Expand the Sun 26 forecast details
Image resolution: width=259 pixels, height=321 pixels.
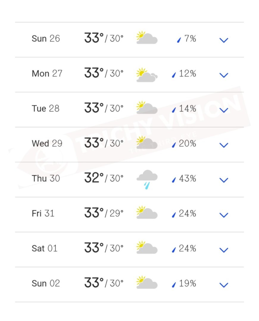click(x=224, y=40)
